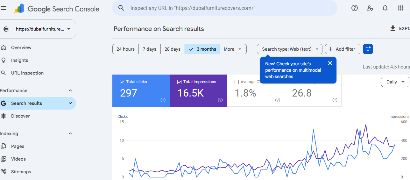
Task: Click the Total clicks 297 card
Action: pyautogui.click(x=141, y=90)
